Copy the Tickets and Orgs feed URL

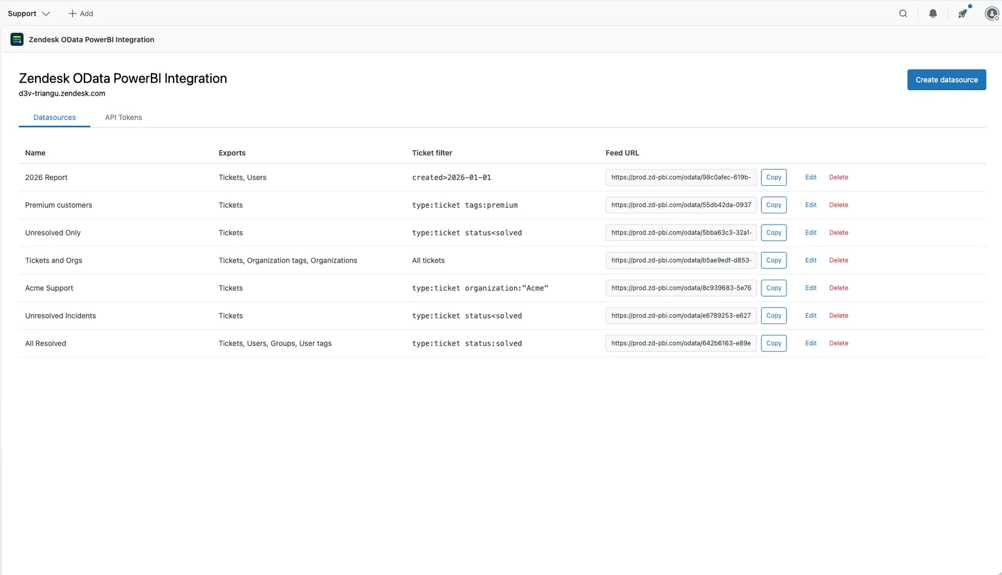(x=774, y=260)
